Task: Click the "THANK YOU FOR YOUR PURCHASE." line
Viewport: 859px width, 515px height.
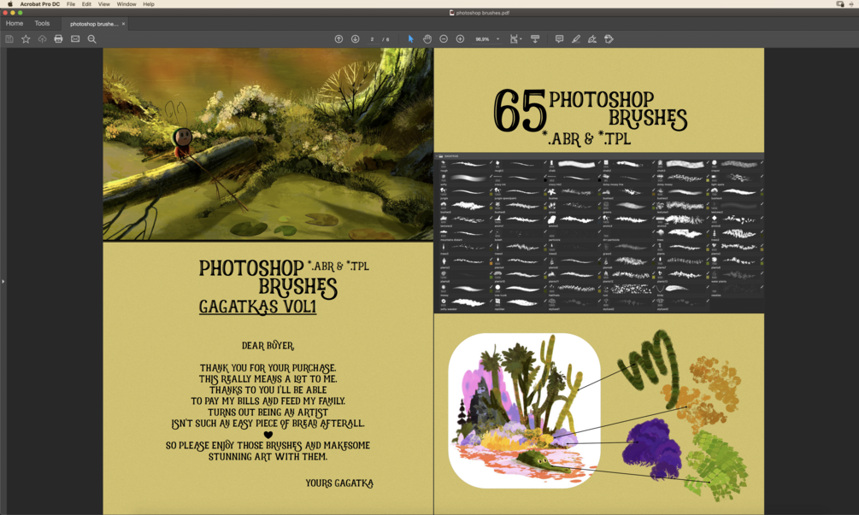Action: [268, 368]
